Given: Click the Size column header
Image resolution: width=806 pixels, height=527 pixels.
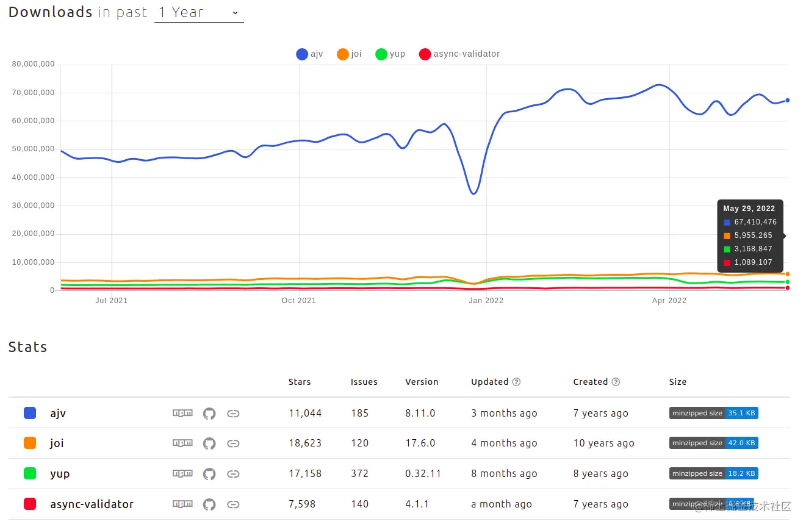Looking at the screenshot, I should click(678, 382).
